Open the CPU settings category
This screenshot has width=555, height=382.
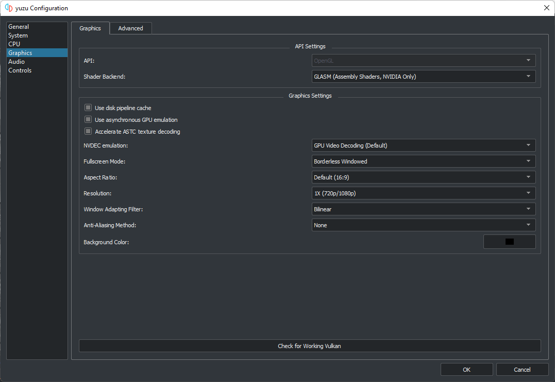click(37, 44)
